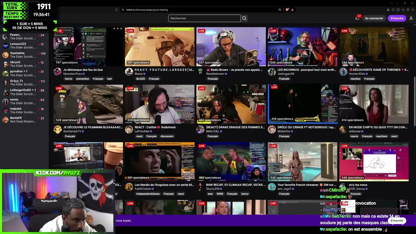416x234 pixels.
Task: Click the zoom magnifier in address bar
Action: coord(280,10)
